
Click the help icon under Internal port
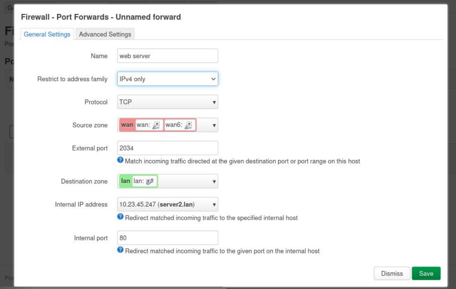coord(120,250)
